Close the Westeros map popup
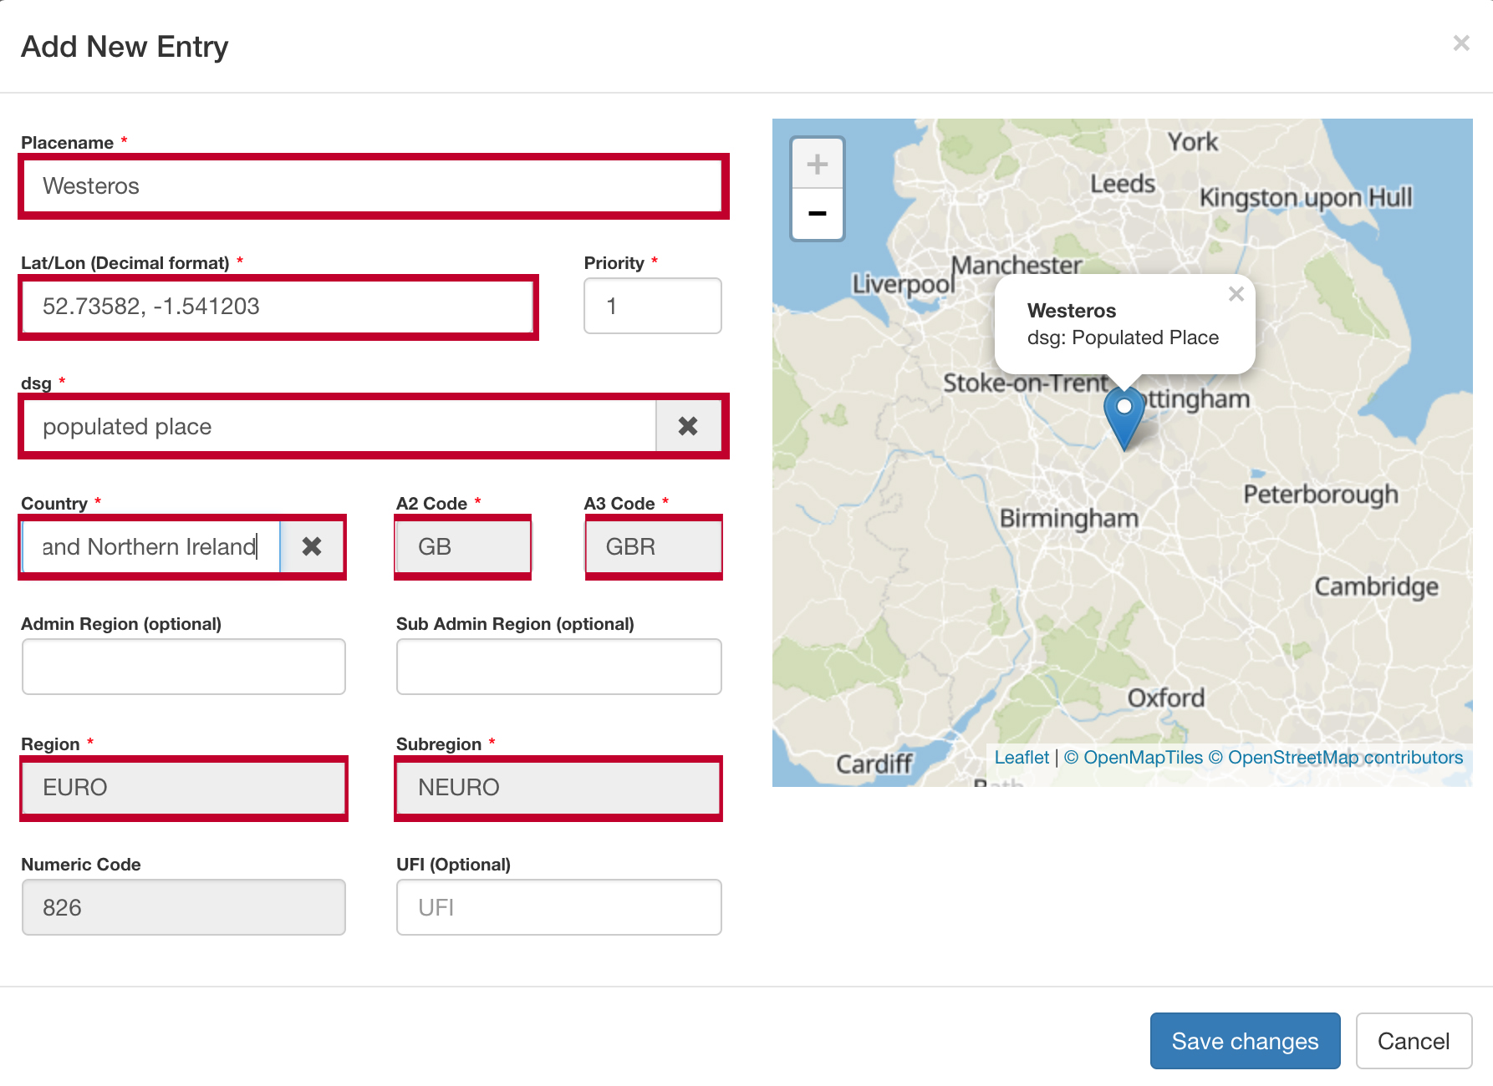The image size is (1493, 1086). pyautogui.click(x=1236, y=294)
